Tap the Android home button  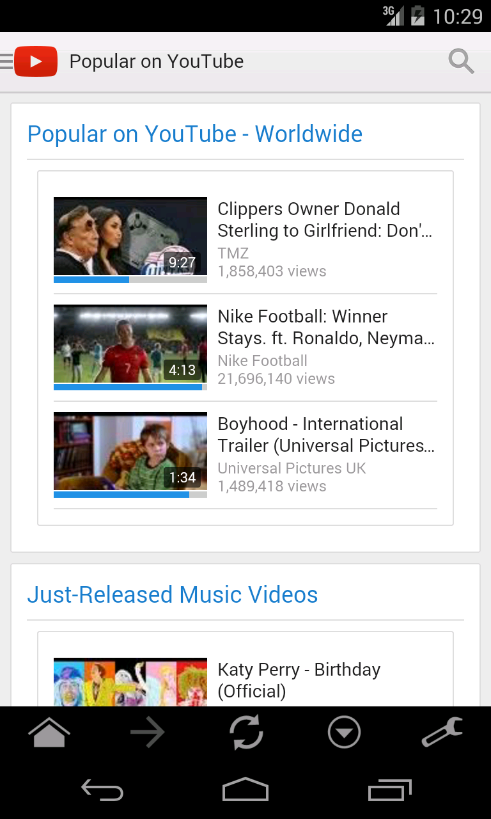[245, 790]
